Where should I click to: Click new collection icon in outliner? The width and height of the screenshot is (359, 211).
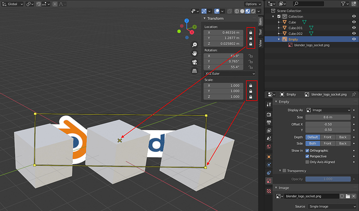[x=354, y=4]
